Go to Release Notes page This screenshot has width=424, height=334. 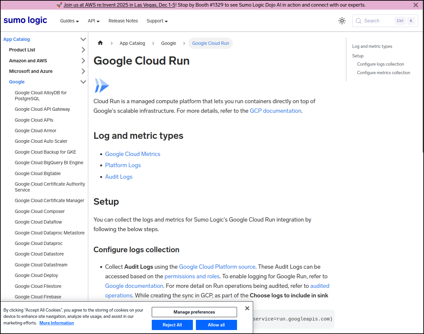click(123, 21)
